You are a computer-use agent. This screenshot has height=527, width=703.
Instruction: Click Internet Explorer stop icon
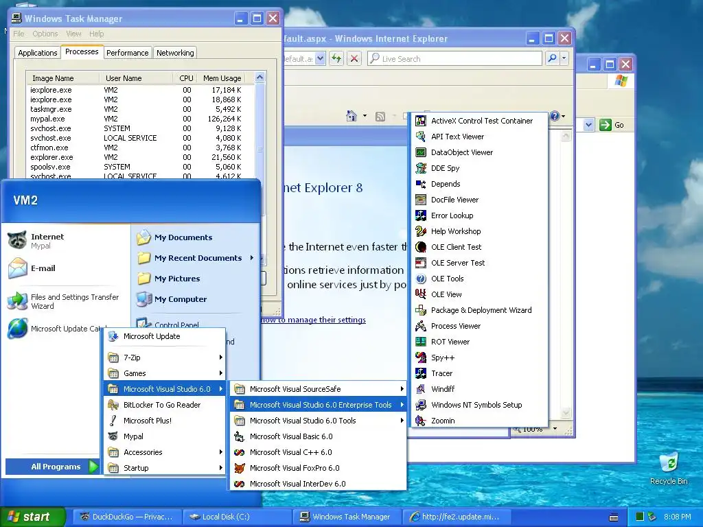pos(354,59)
